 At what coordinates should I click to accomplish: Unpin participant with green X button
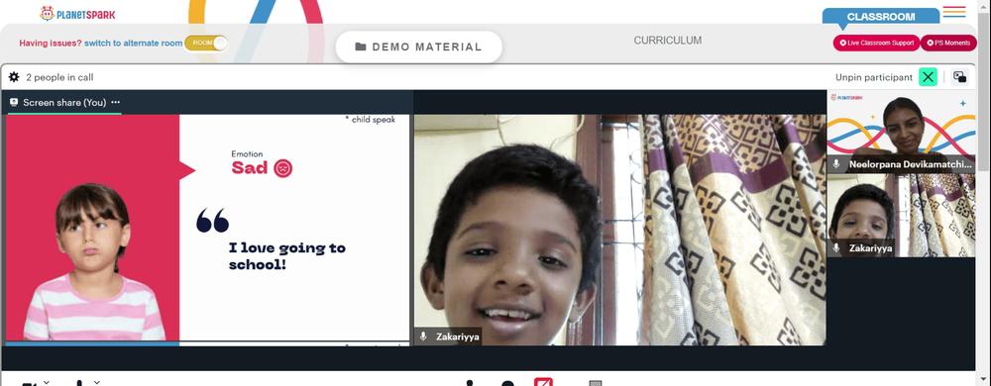pyautogui.click(x=928, y=77)
